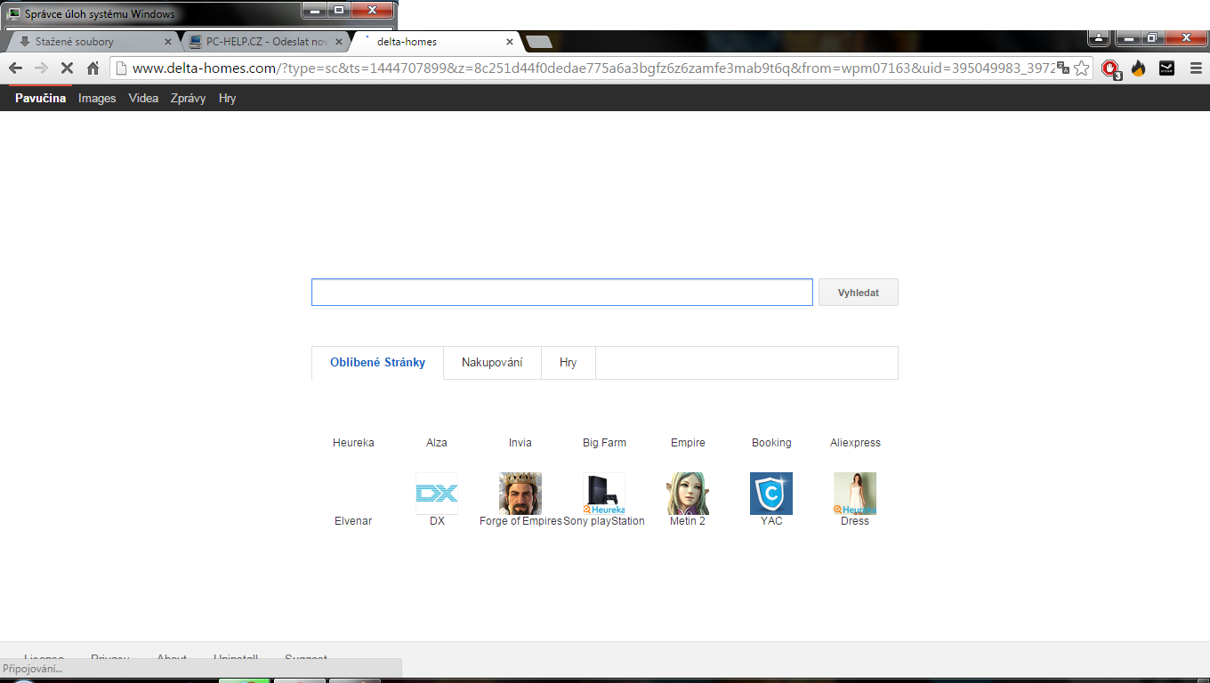
Task: Click the Sony PlayStation console thumbnail
Action: [x=604, y=494]
